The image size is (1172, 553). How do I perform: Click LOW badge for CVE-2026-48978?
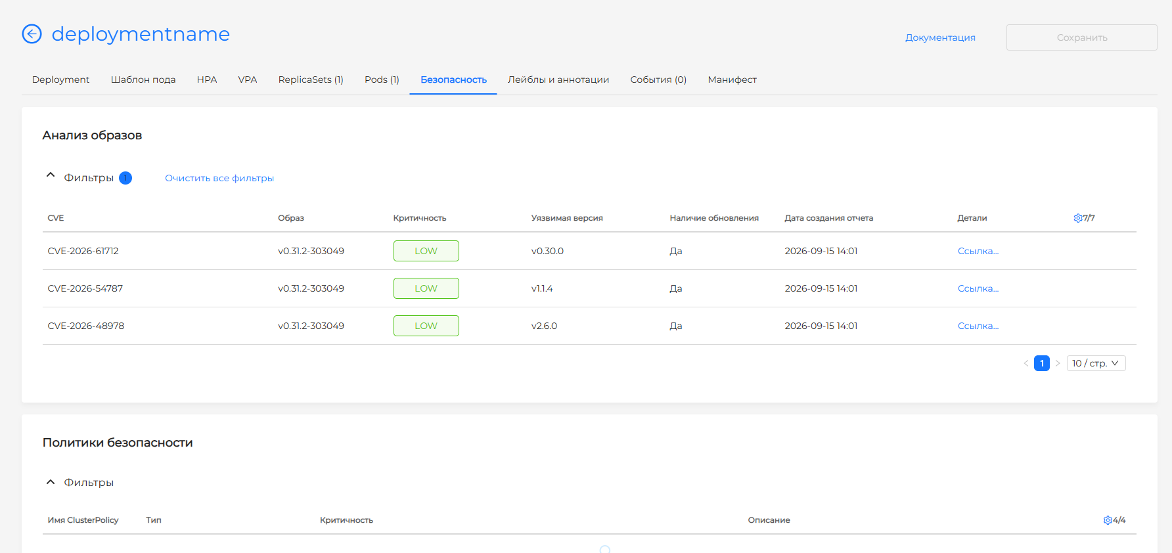[x=426, y=326]
